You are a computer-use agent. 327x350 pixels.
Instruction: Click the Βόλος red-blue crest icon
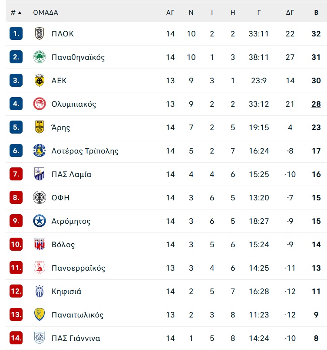pos(40,244)
